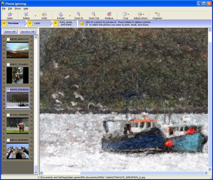Go to step 3 Print, email, and share
The height and width of the screenshot is (180, 213).
coord(65,23)
